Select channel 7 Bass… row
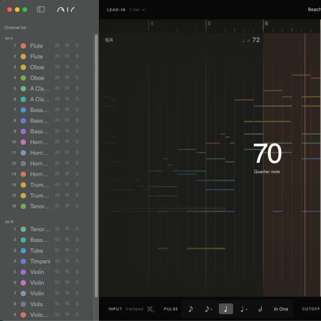This screenshot has width=321, height=321. [x=47, y=110]
